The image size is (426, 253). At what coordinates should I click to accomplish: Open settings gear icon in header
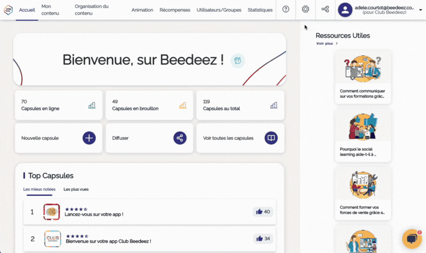tap(306, 10)
